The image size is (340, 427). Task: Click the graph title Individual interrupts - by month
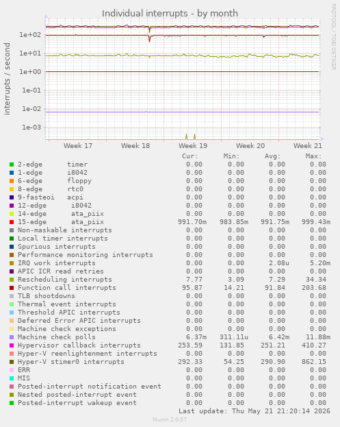[170, 13]
